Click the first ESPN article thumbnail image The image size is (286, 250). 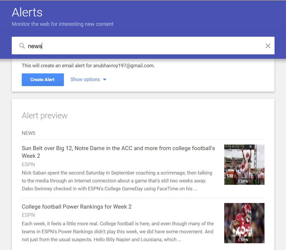click(244, 165)
